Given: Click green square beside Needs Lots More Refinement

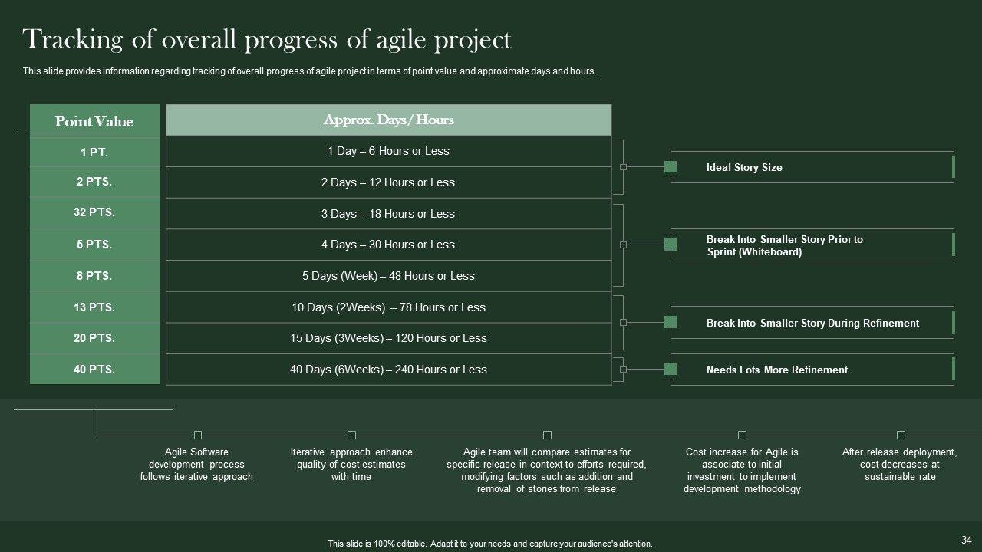Looking at the screenshot, I should [671, 370].
